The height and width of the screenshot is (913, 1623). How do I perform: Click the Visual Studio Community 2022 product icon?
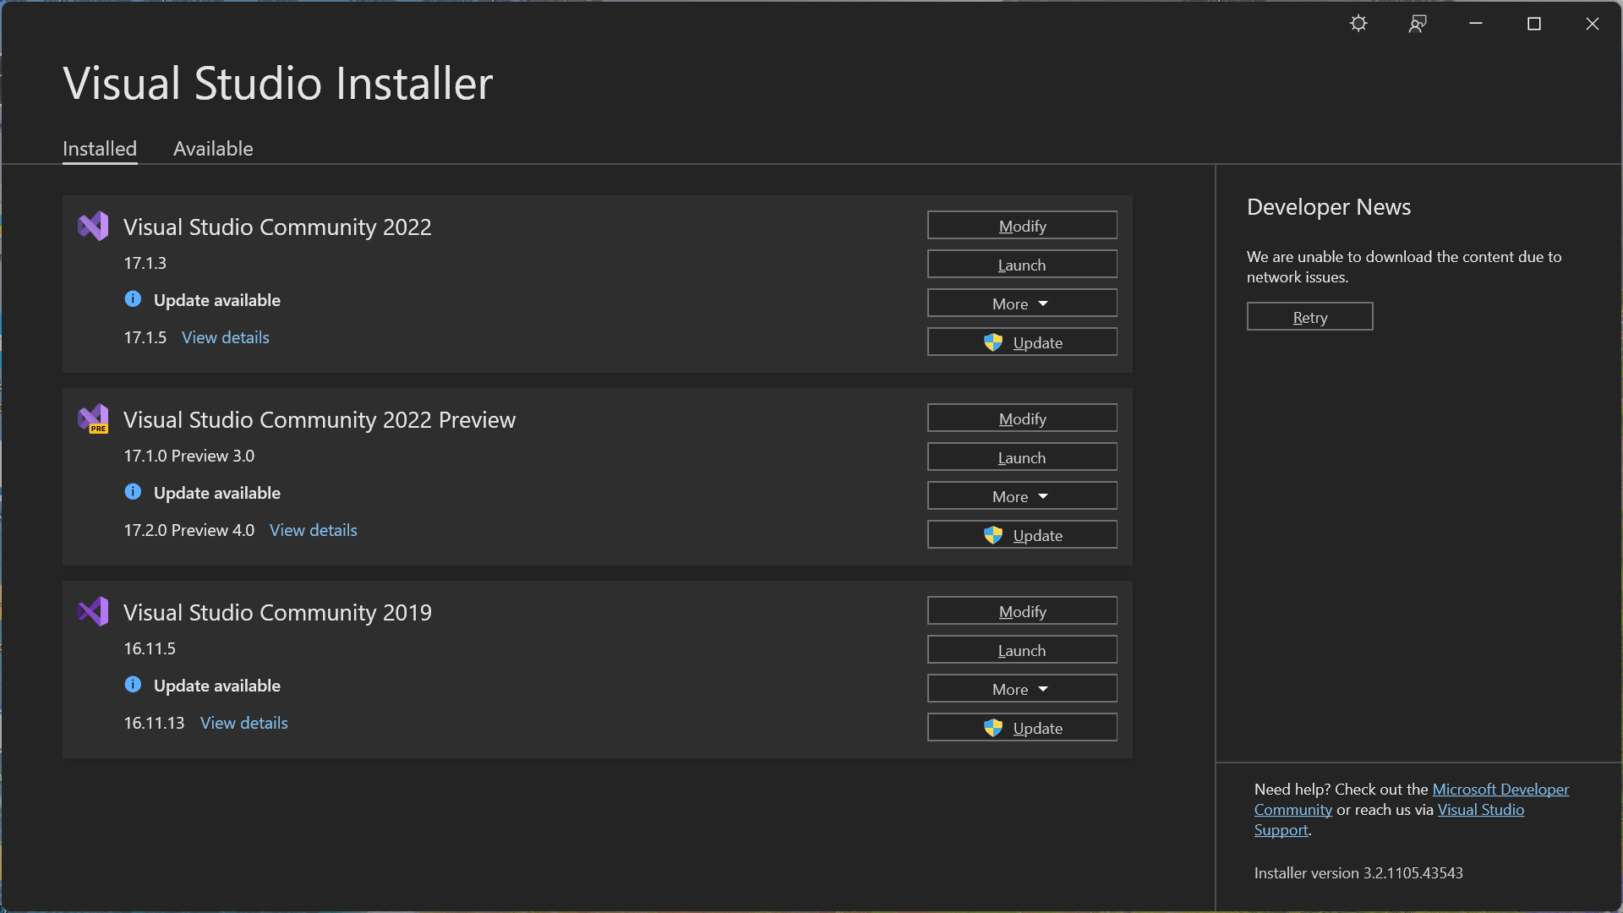pyautogui.click(x=93, y=226)
